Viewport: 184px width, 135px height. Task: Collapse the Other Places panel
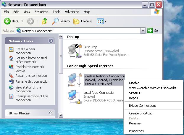click(51, 113)
